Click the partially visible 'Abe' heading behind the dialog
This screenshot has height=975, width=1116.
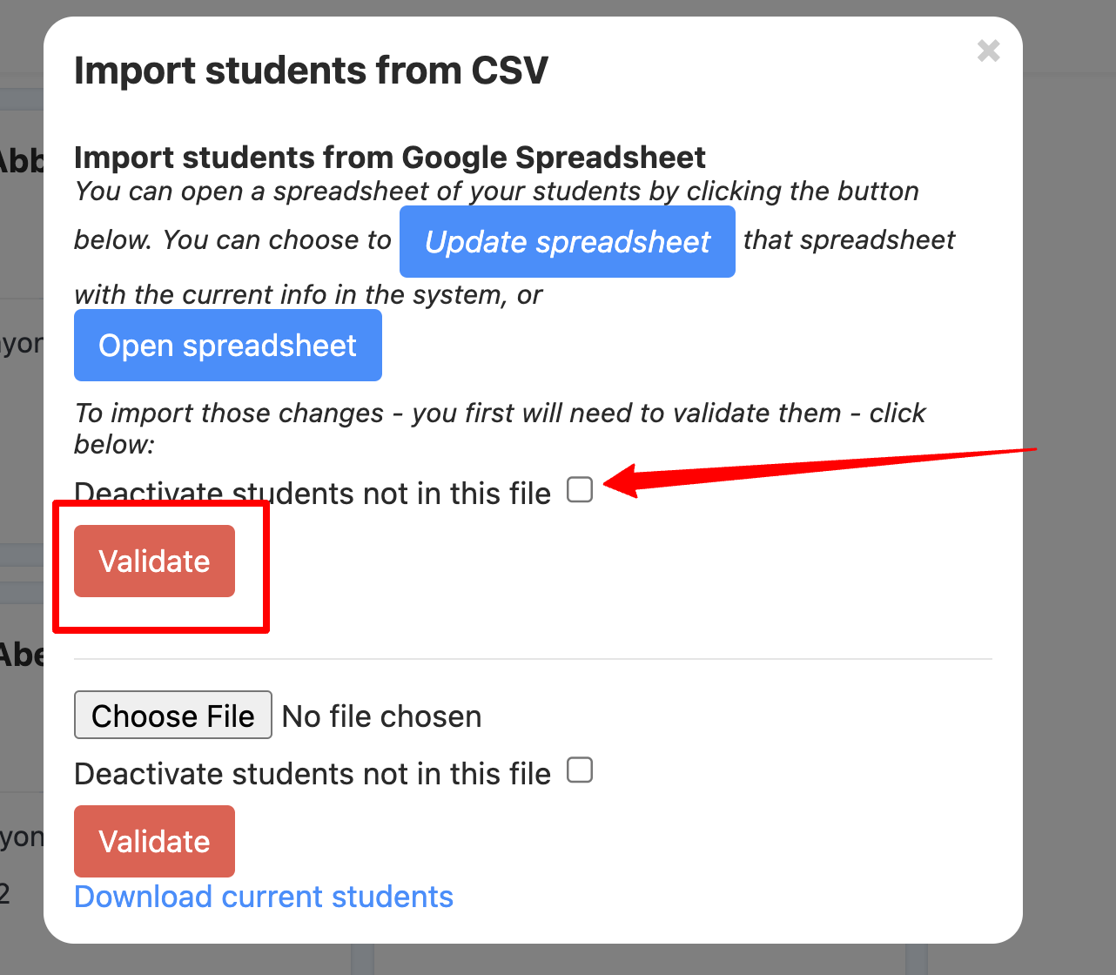[24, 655]
